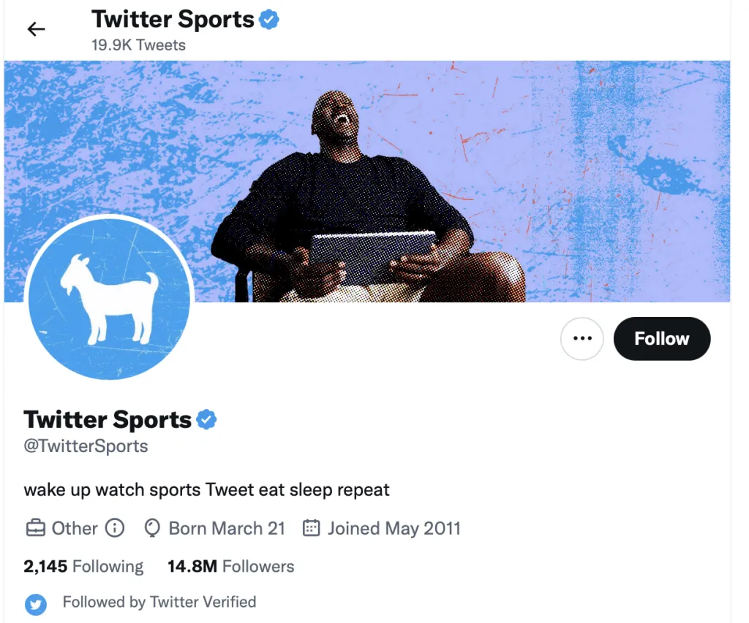
Task: Click the @TwitterSports handle
Action: [x=86, y=446]
